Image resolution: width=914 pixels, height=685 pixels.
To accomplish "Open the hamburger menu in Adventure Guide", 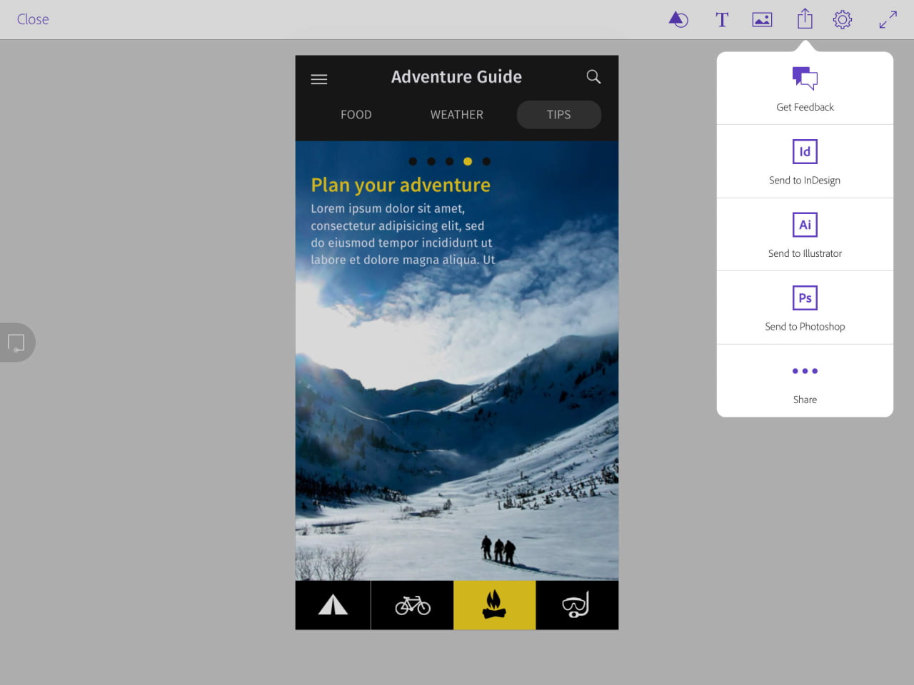I will [x=318, y=78].
